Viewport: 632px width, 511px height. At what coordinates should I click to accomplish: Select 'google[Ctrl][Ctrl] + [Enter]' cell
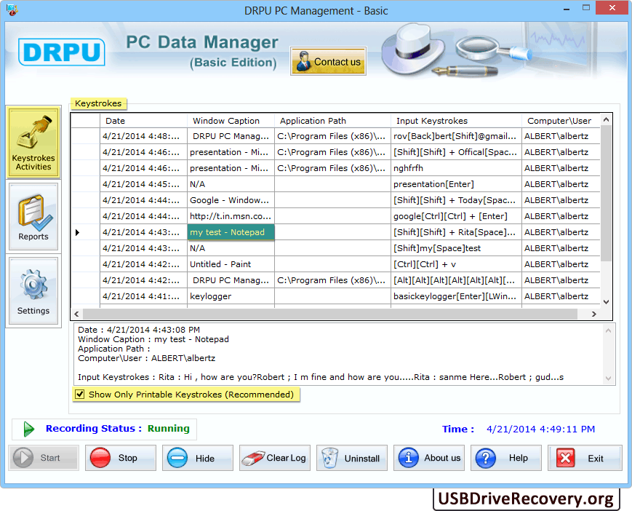(x=456, y=216)
